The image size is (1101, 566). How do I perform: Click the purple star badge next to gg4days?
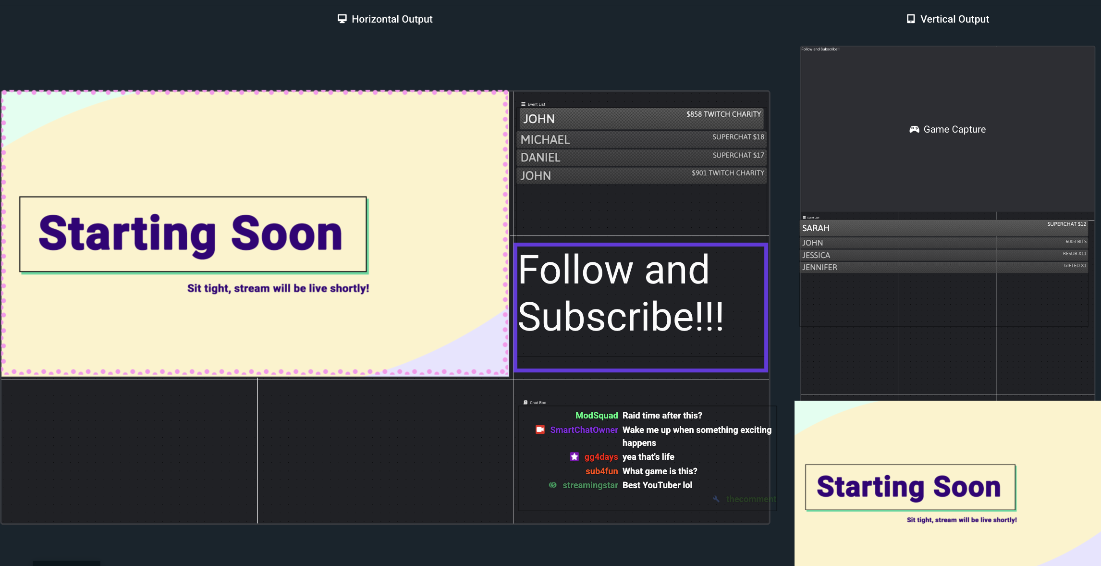point(575,456)
